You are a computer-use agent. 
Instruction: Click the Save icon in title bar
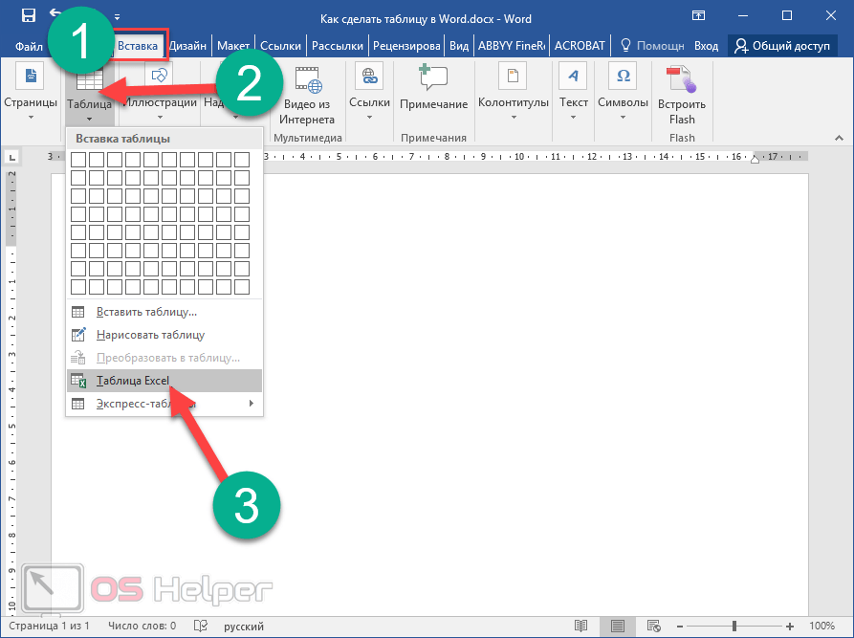coord(29,16)
